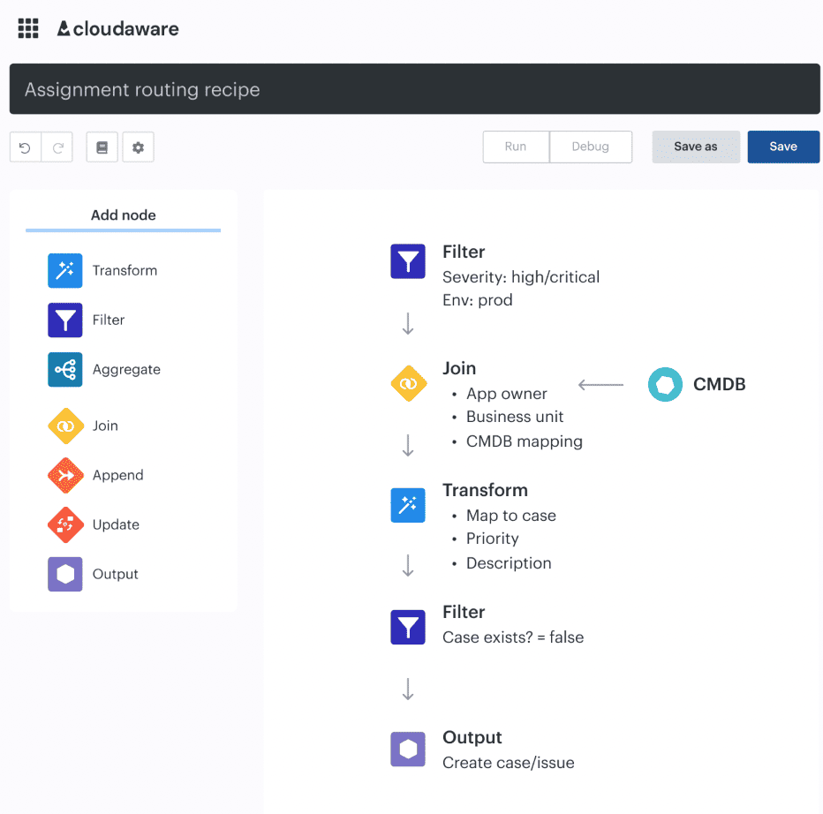
Task: Save the recipe
Action: coord(783,147)
